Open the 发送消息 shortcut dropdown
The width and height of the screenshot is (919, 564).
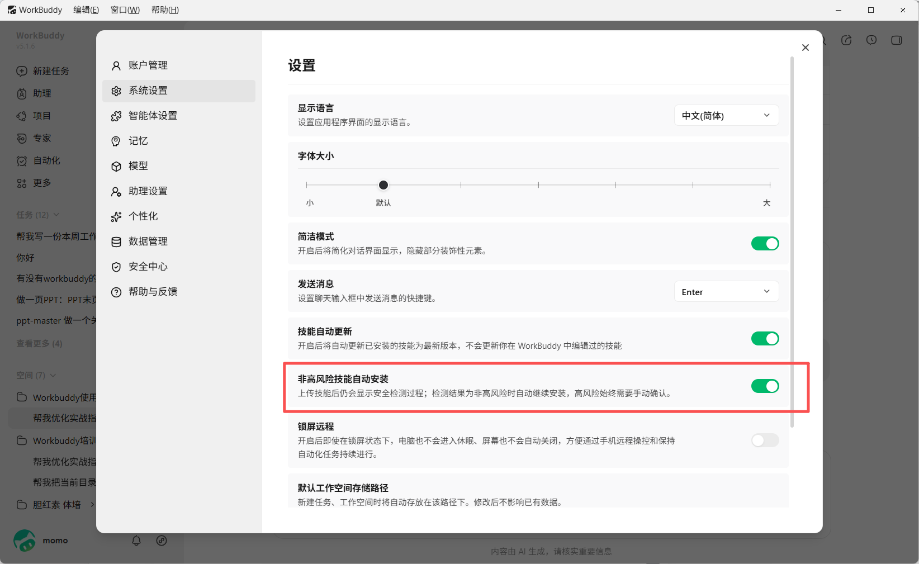726,292
